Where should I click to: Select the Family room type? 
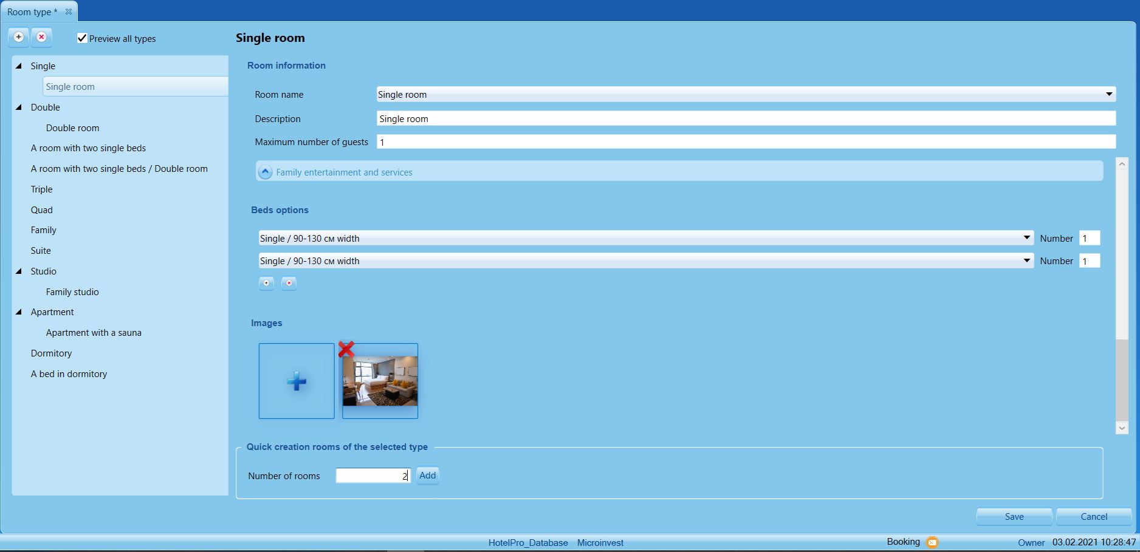point(43,230)
